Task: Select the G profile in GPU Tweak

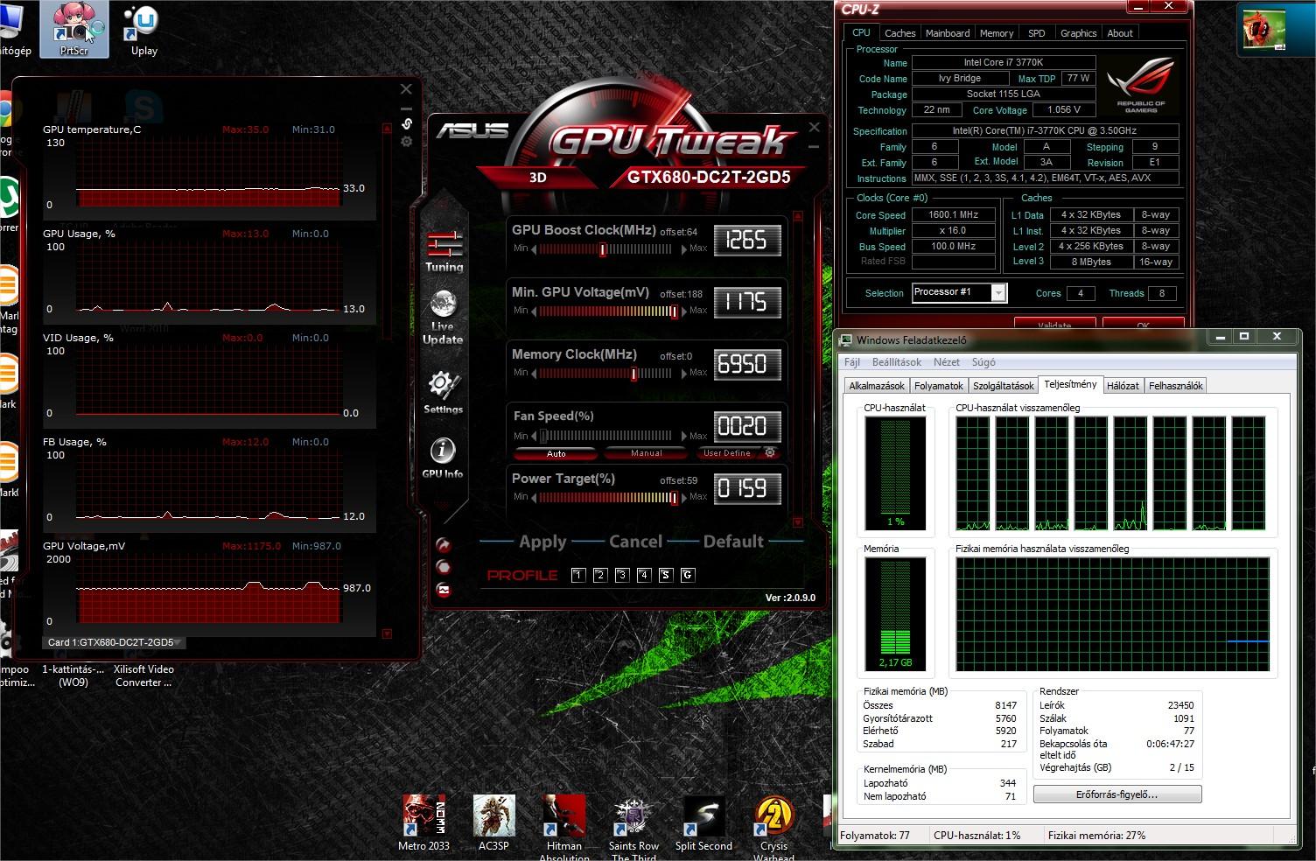Action: [x=687, y=575]
